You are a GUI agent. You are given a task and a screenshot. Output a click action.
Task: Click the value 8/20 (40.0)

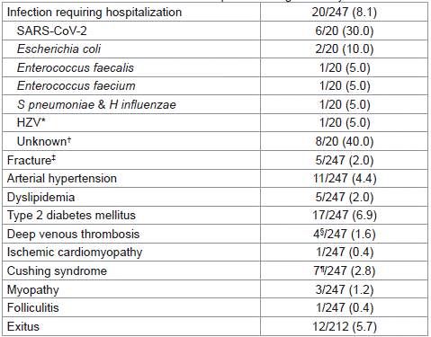(x=344, y=141)
